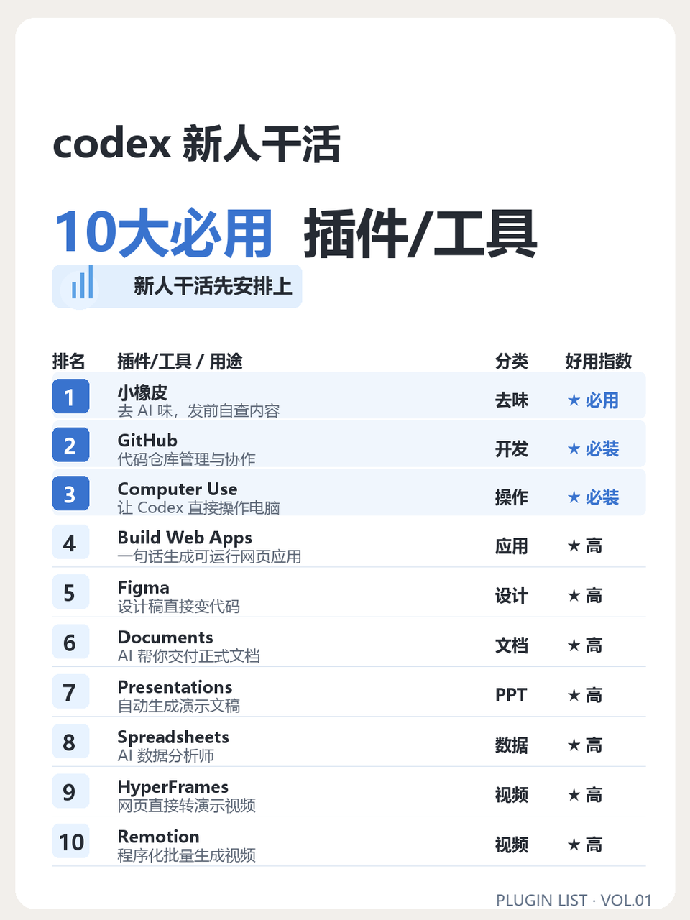Click the '★ 高' rating in the Spreadsheets row
690x920 pixels.
[x=585, y=745]
